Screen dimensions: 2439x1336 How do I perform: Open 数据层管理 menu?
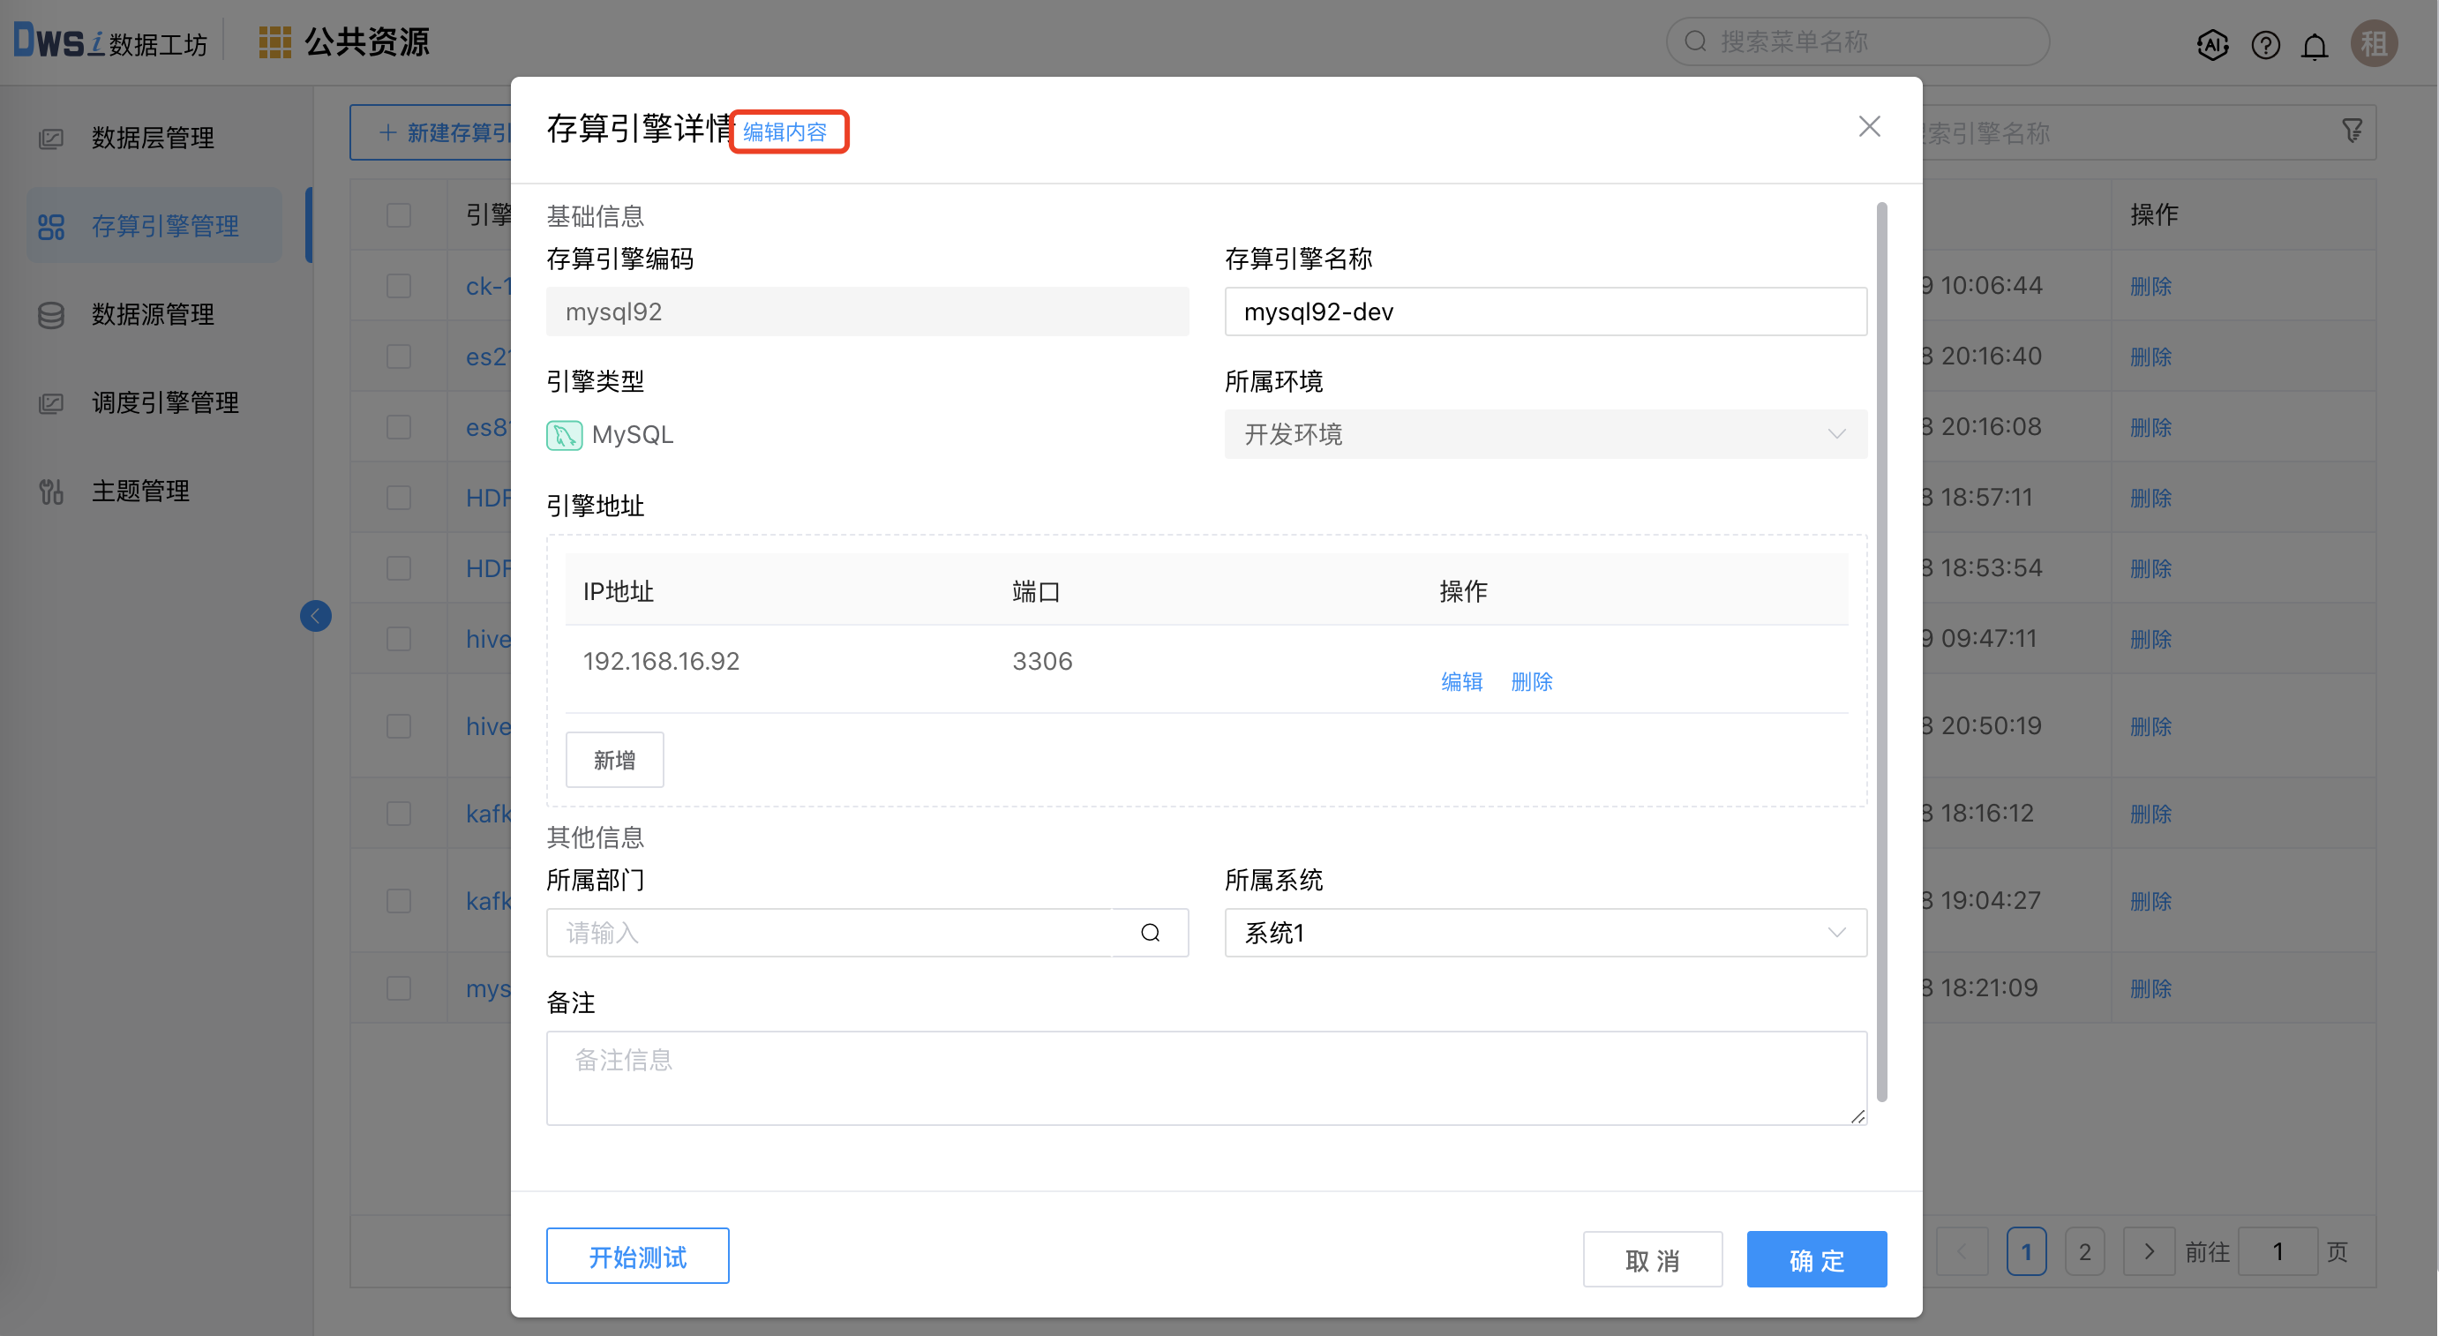154,139
